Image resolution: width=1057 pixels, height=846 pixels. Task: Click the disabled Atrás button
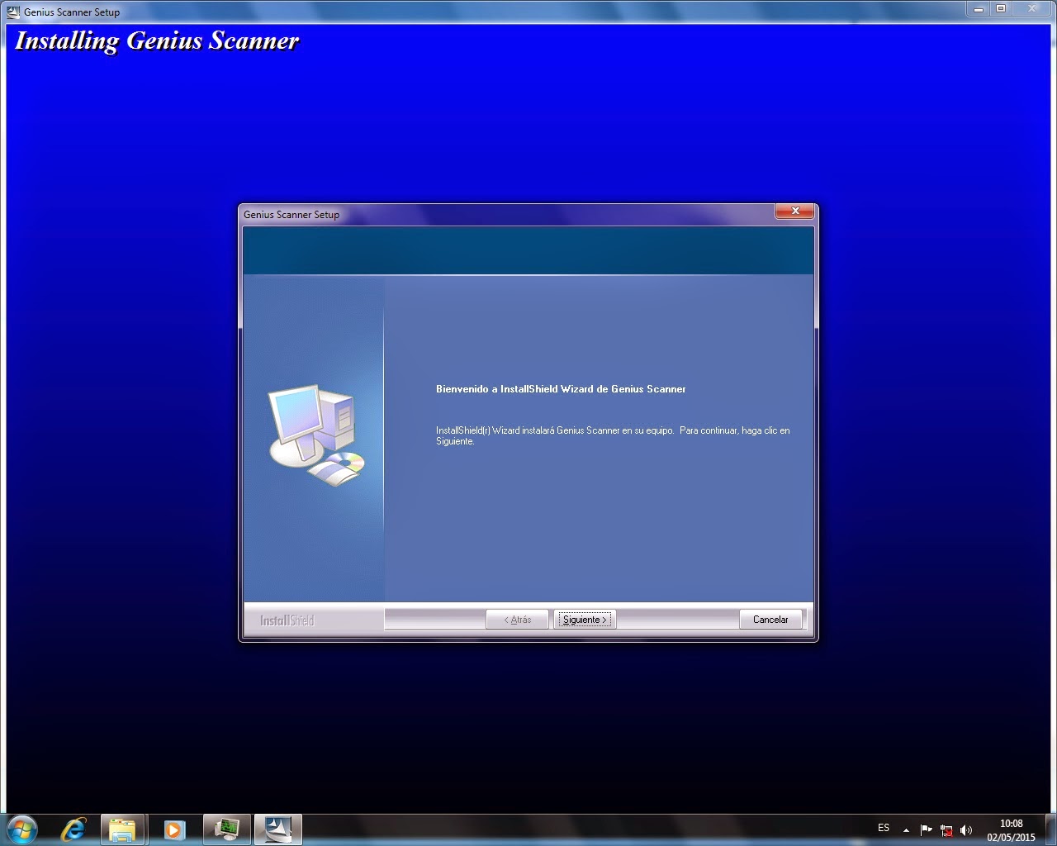[x=517, y=620]
